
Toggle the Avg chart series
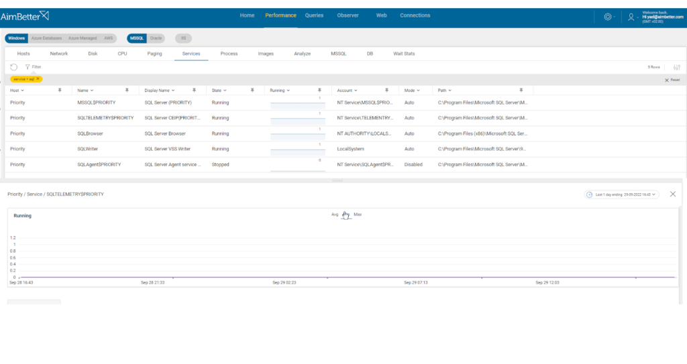coord(335,215)
